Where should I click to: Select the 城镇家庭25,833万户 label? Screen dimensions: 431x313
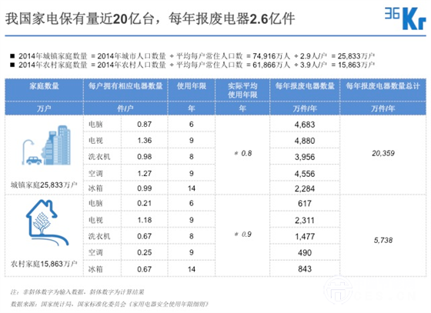[44, 185]
